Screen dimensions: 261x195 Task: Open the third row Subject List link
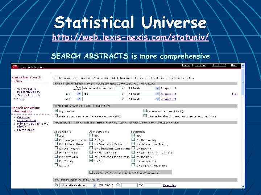click(x=168, y=99)
